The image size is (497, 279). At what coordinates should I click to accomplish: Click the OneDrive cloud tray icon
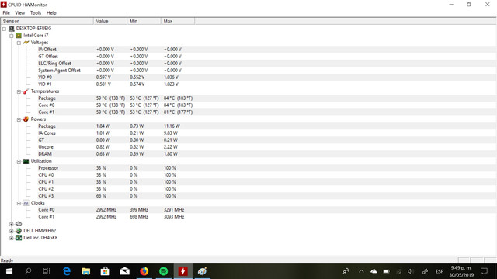[374, 271]
